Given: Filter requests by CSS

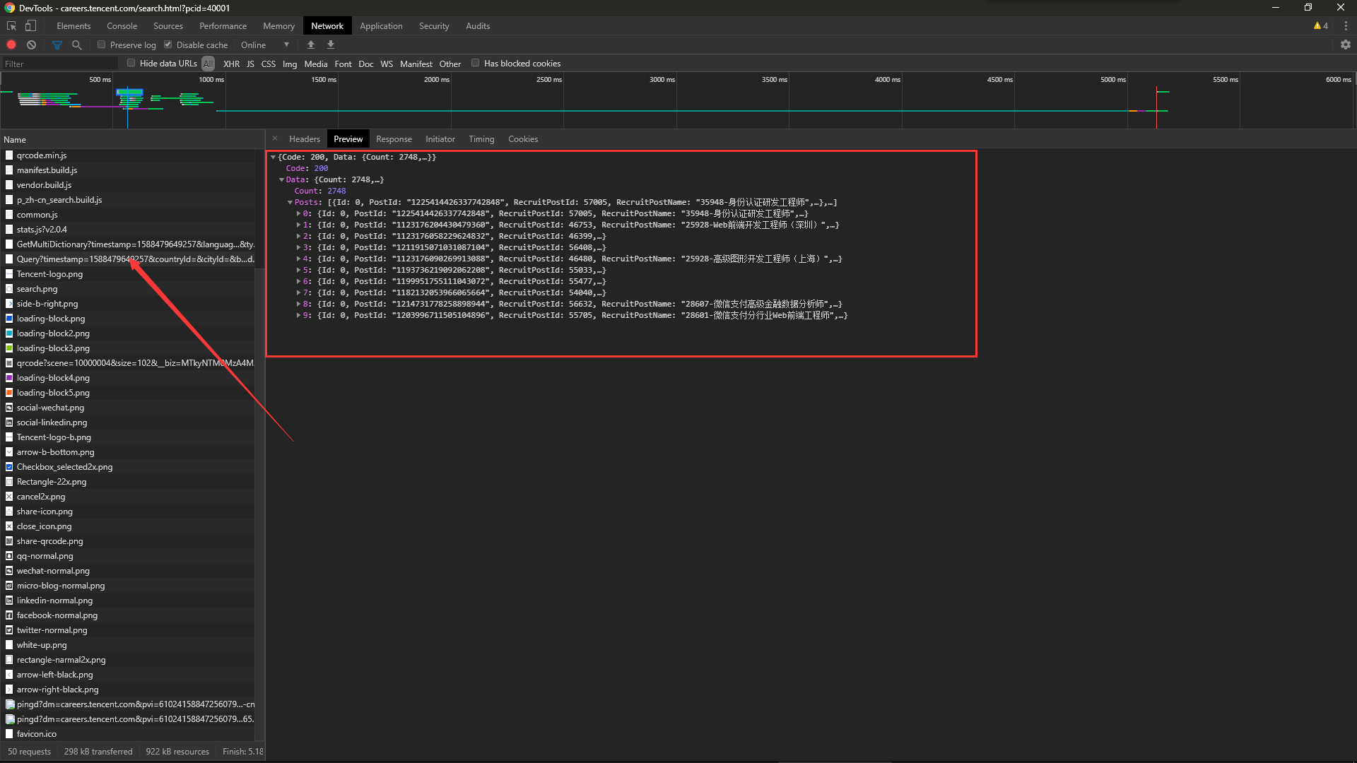Looking at the screenshot, I should click(x=269, y=64).
